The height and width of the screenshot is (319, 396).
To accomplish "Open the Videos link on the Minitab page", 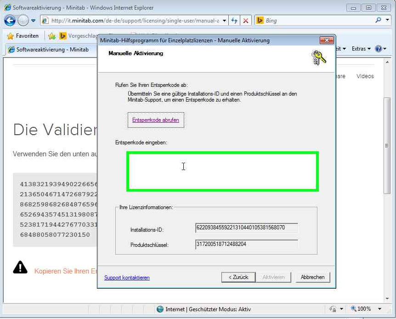I will 365,76.
